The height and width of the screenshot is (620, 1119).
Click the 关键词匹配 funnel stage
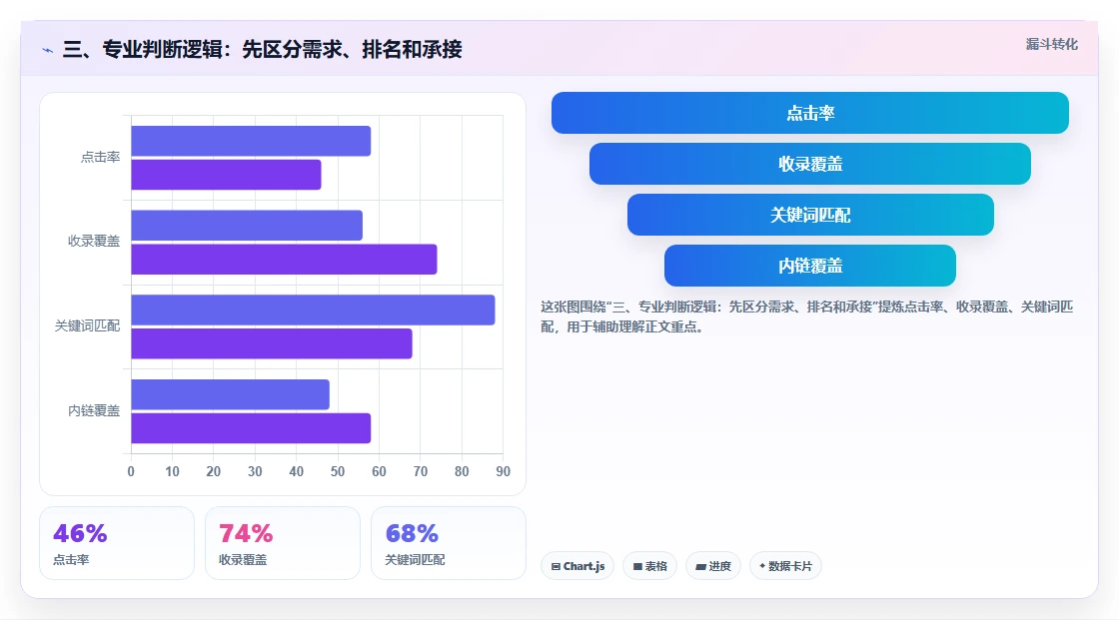(x=810, y=215)
